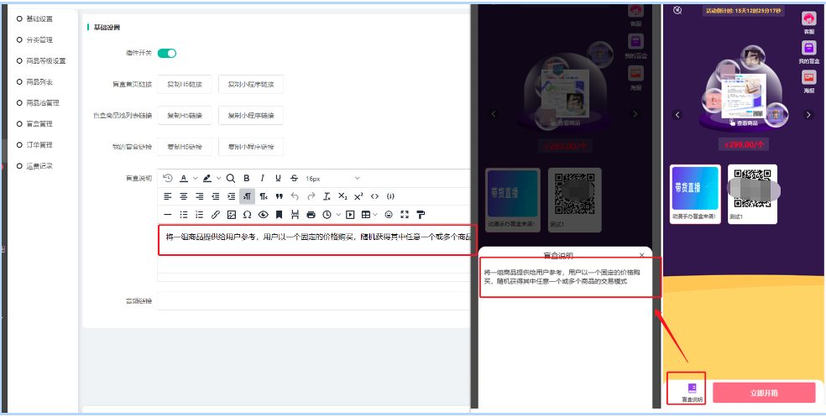Toggle strikethrough formatting in the editor

(x=294, y=178)
